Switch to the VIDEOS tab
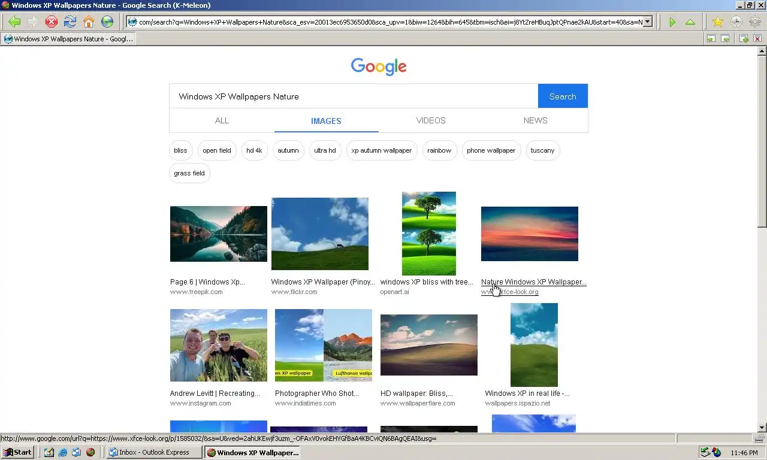Viewport: 767px width, 460px height. pyautogui.click(x=431, y=120)
